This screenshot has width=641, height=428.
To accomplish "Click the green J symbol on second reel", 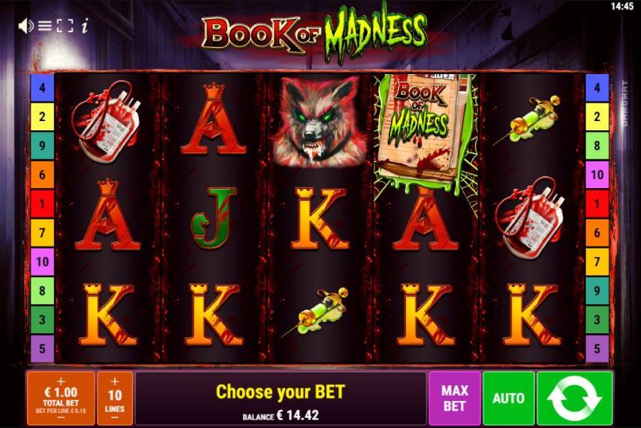I will tap(214, 218).
